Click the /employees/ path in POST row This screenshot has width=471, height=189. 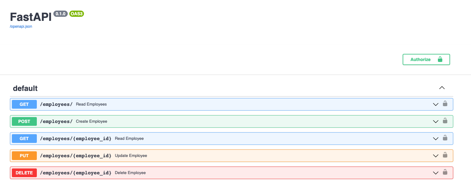coord(56,121)
